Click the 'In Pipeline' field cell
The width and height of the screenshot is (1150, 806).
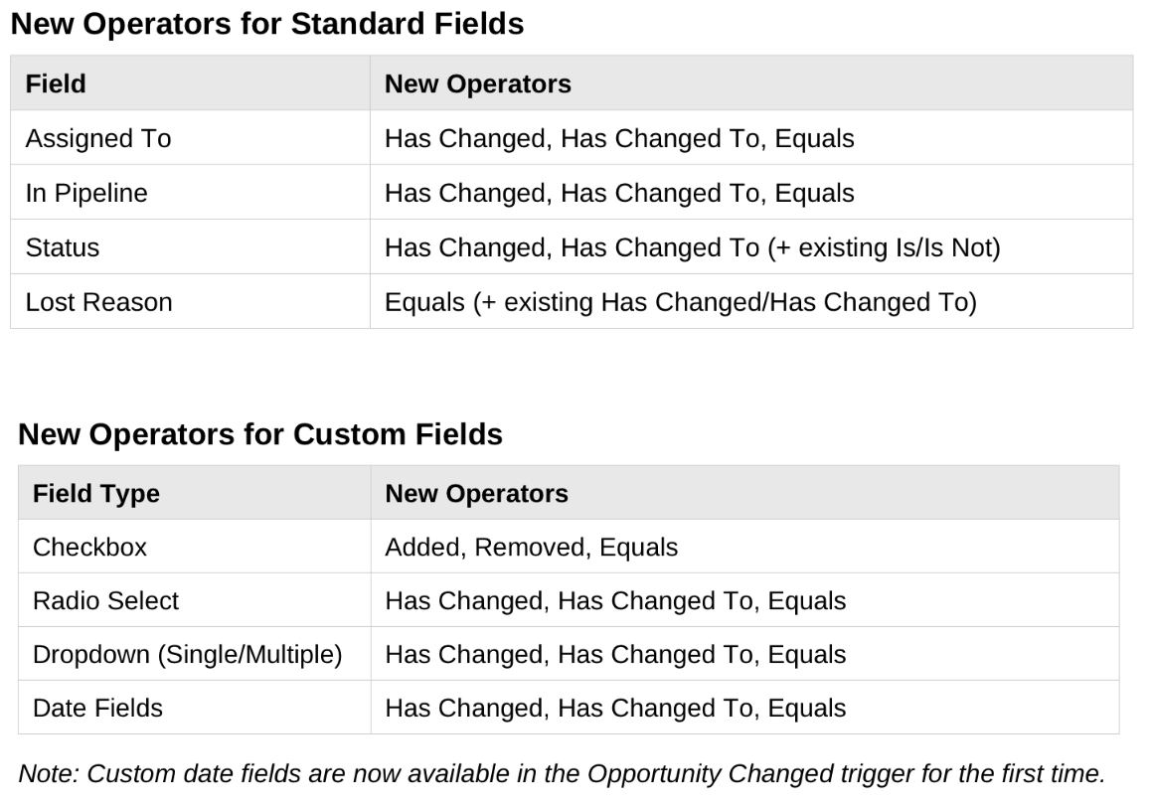tap(190, 192)
